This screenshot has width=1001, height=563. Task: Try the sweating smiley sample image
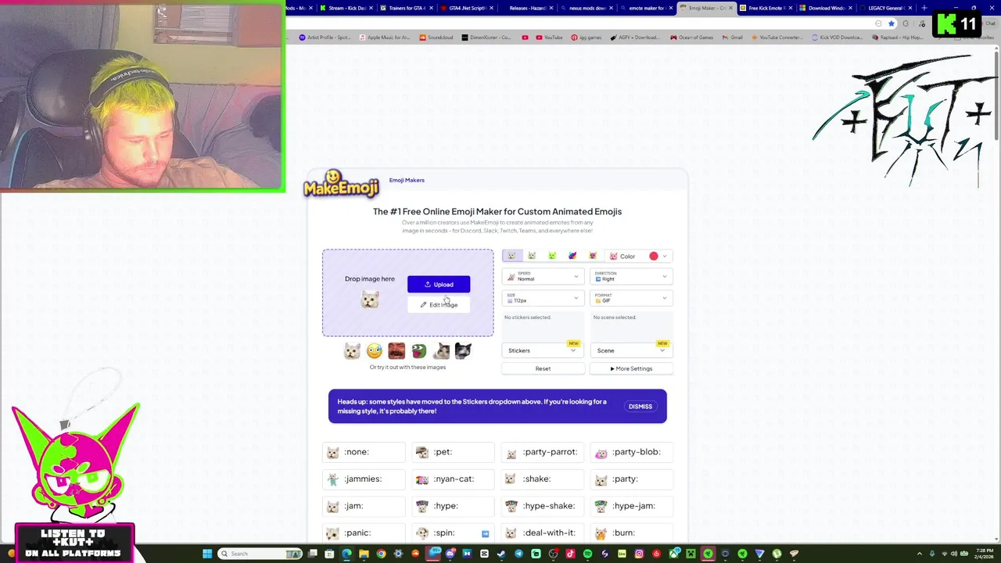pyautogui.click(x=375, y=351)
